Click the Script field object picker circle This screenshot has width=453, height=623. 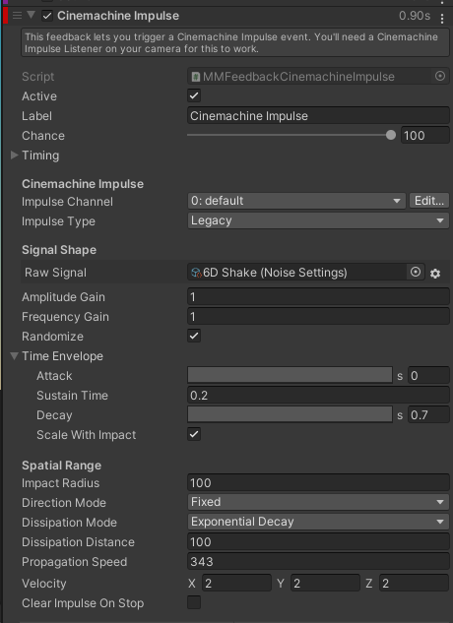click(x=440, y=76)
